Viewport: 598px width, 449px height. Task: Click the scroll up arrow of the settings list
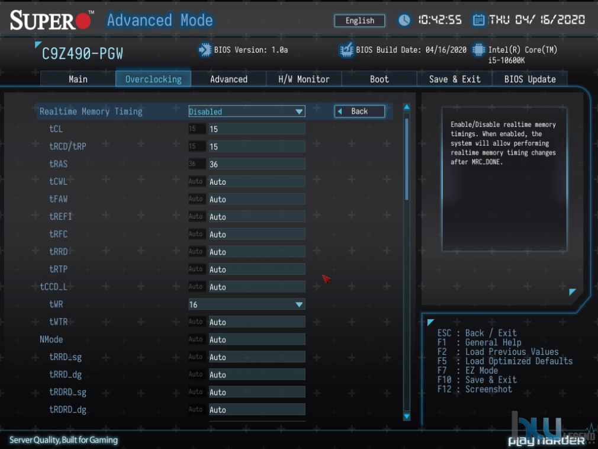(407, 107)
